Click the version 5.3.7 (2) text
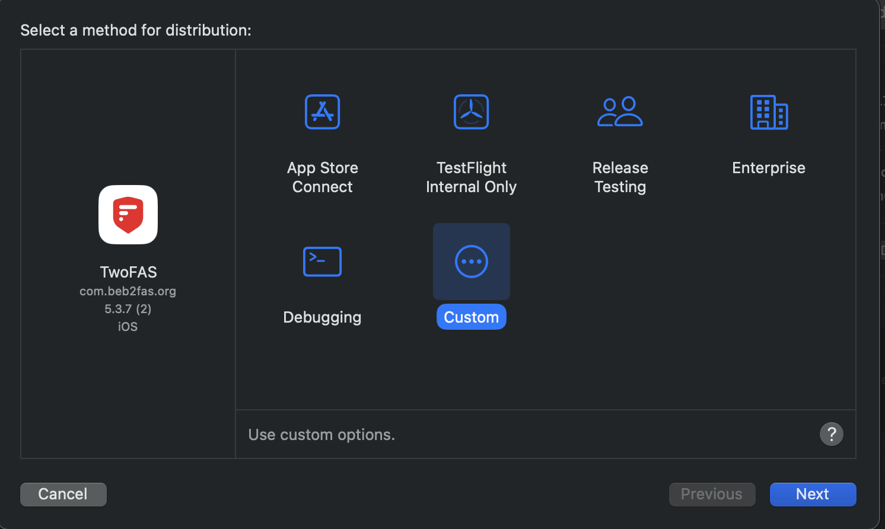 coord(128,309)
